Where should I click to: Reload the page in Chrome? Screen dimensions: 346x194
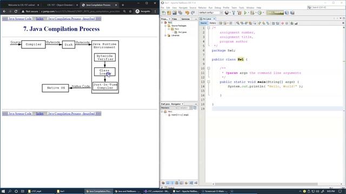pyautogui.click(x=16, y=11)
